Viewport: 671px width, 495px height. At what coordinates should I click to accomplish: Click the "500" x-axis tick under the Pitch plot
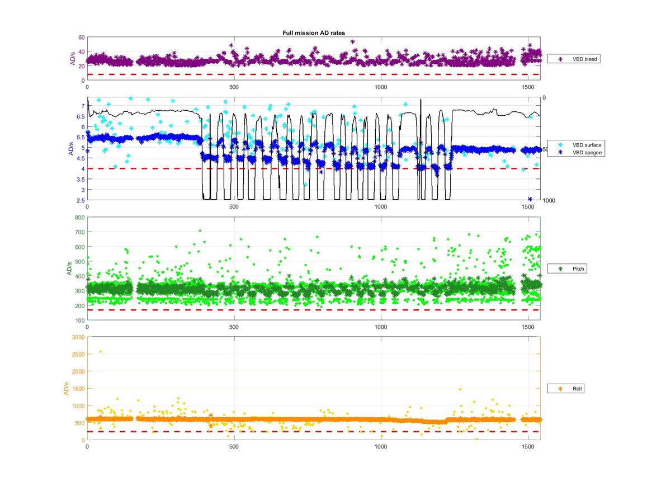[x=234, y=326]
